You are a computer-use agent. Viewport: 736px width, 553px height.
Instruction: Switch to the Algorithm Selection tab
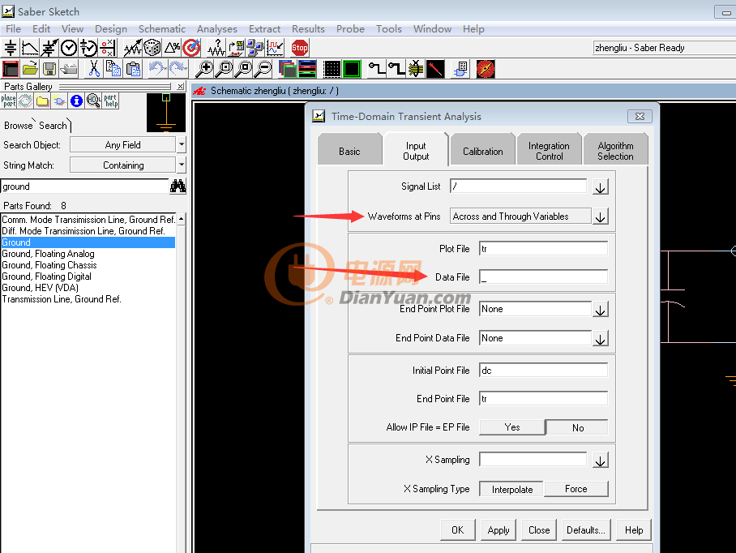click(615, 151)
